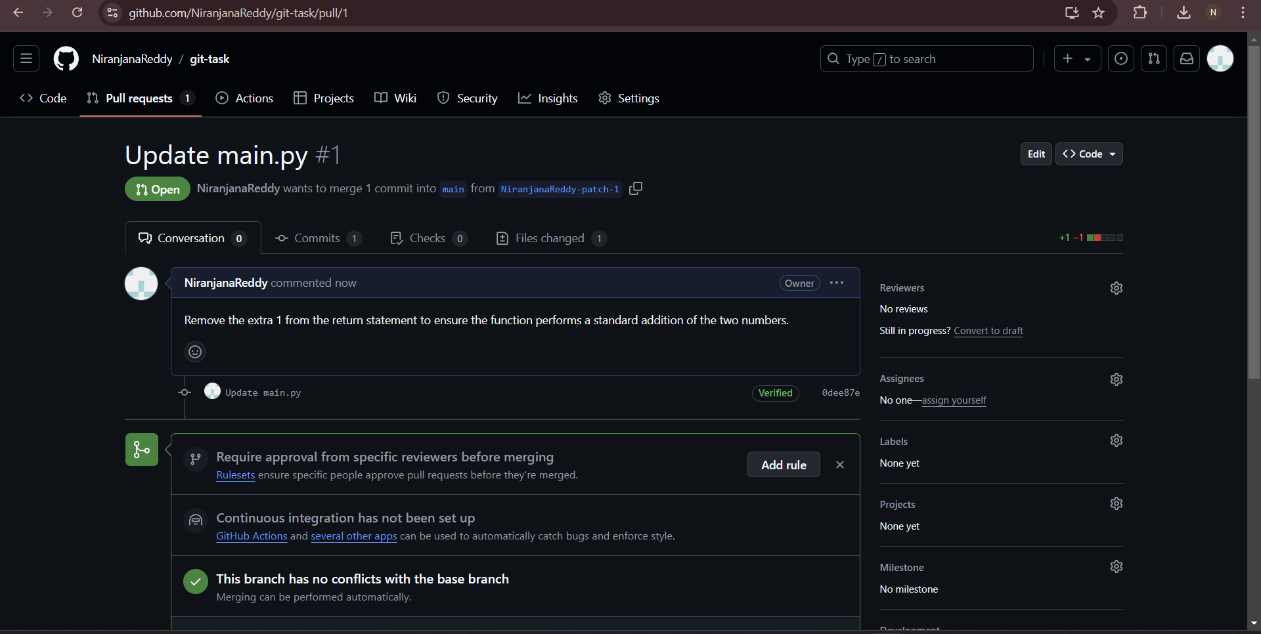Click the browser profile N avatar

(1214, 12)
